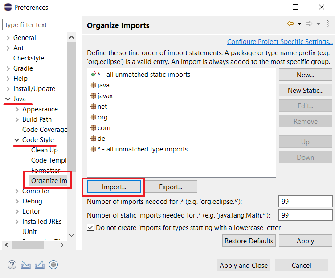Click the oomph recorder circle icon
The height and width of the screenshot is (278, 335).
pos(53,265)
